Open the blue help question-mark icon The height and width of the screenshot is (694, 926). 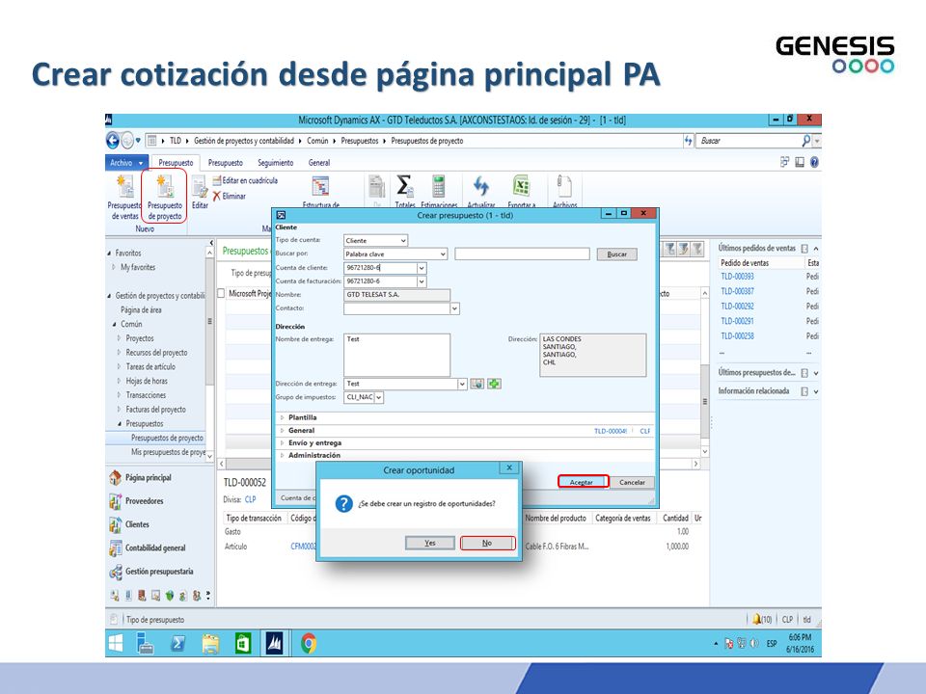(814, 162)
